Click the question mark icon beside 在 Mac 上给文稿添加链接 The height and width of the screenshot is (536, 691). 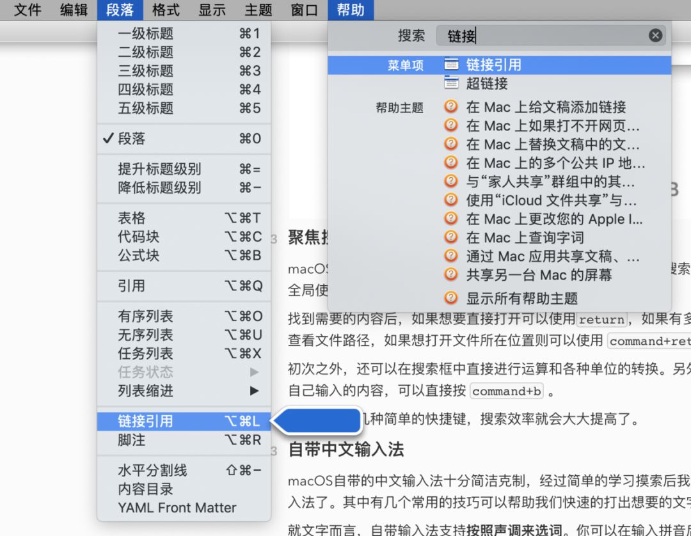451,107
